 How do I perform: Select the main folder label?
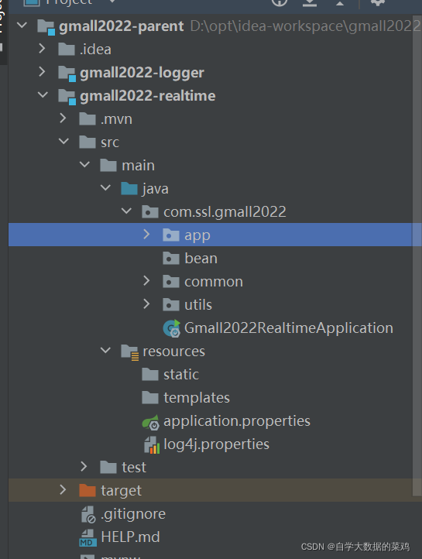click(x=139, y=166)
